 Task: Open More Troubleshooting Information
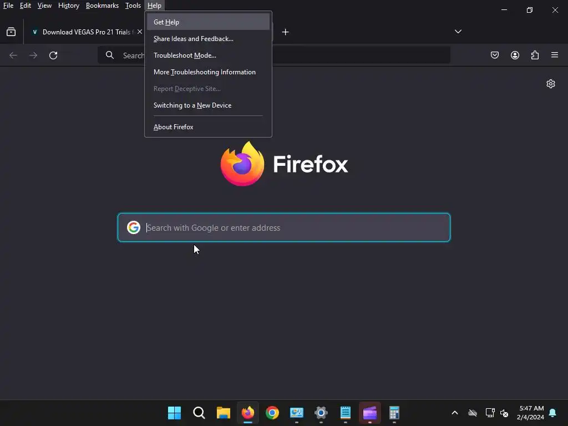point(209,72)
